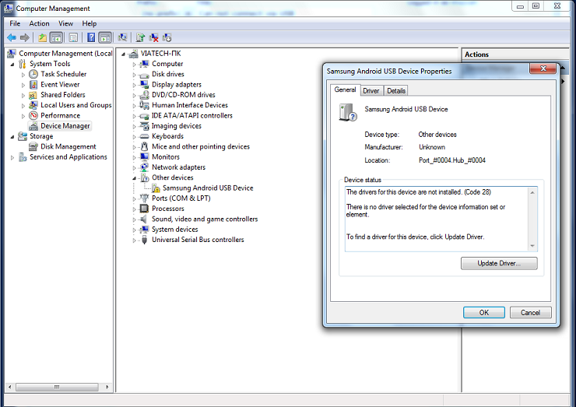Switch to the Driver tab

pos(371,90)
